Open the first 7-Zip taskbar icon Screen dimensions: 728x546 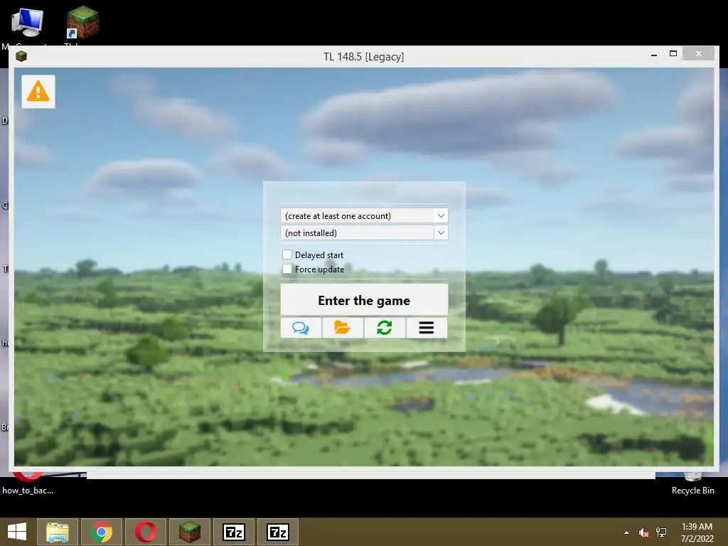[x=234, y=532]
